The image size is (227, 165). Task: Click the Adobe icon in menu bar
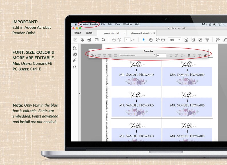pos(204,24)
